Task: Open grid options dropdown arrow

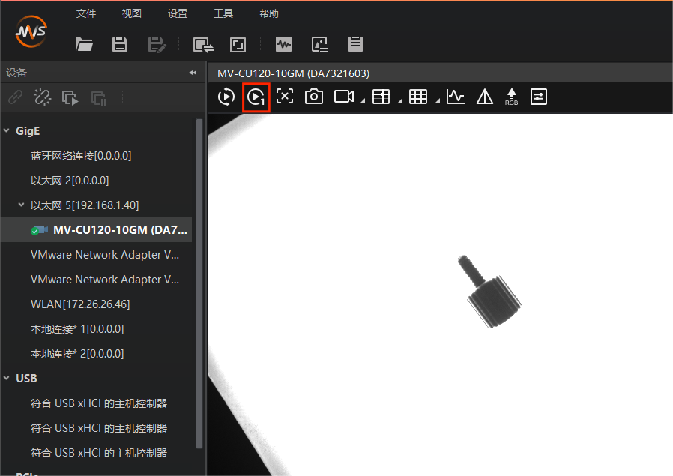Action: point(437,101)
